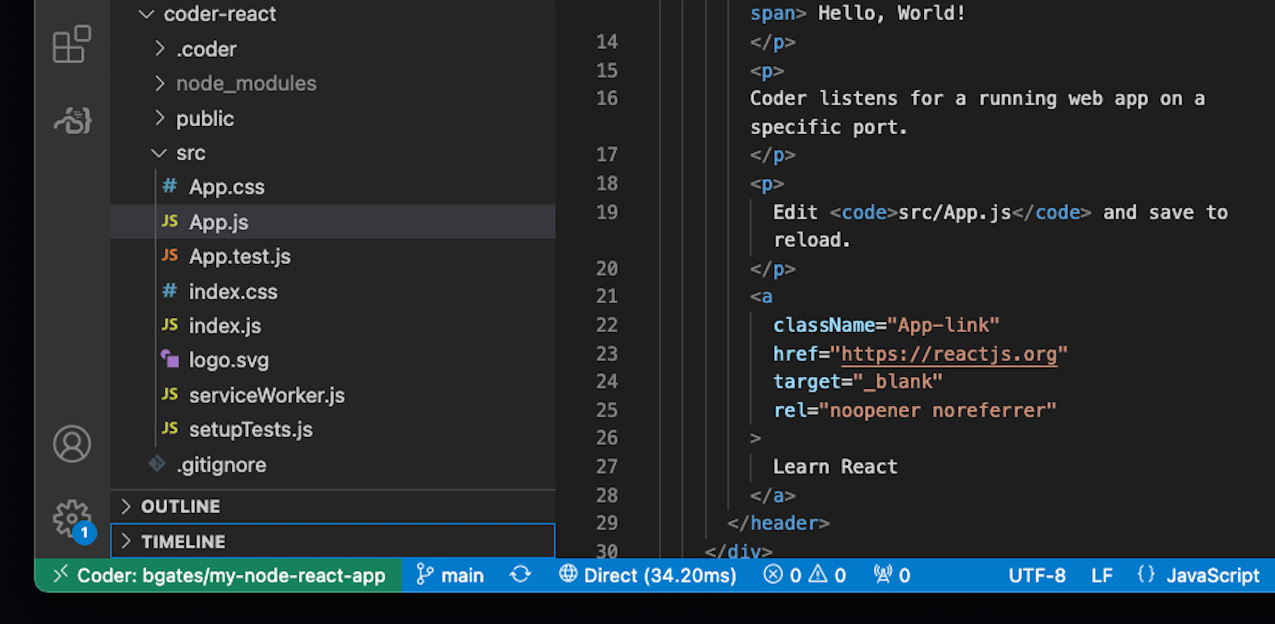Expand the public folder
The height and width of the screenshot is (624, 1275).
(x=159, y=118)
